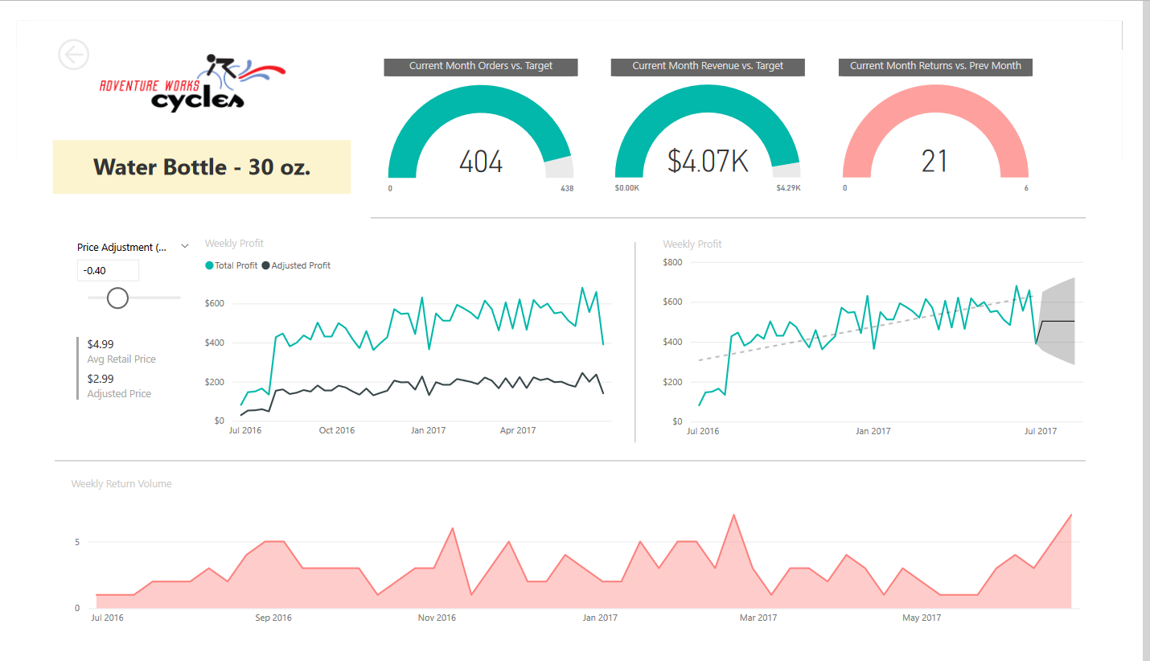Select the Adjusted Profit legend marker

click(265, 265)
